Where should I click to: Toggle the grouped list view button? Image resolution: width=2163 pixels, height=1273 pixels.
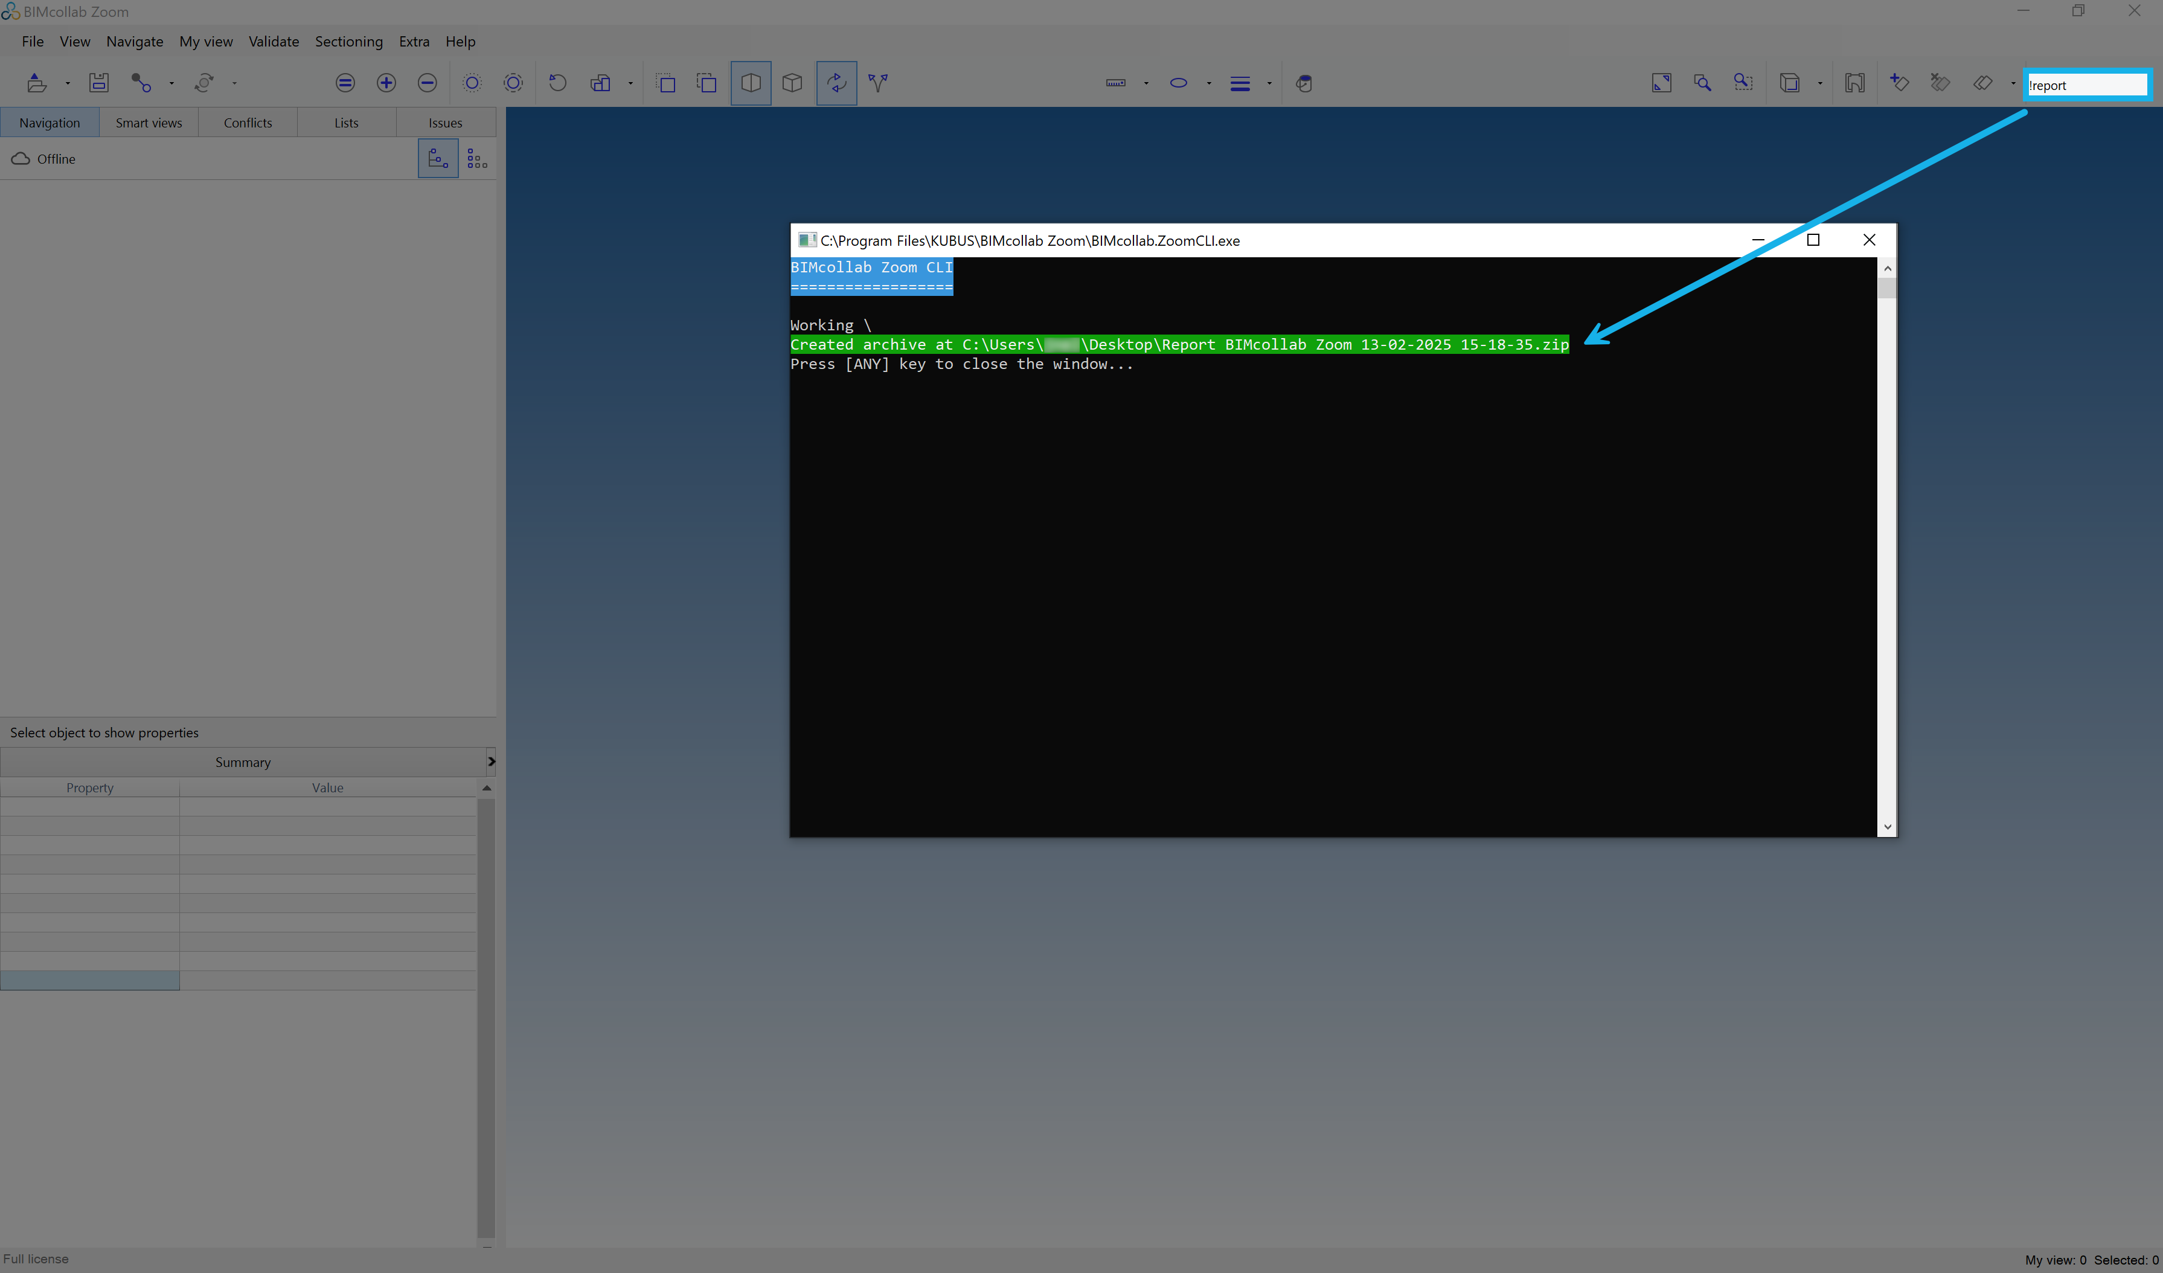(x=477, y=159)
